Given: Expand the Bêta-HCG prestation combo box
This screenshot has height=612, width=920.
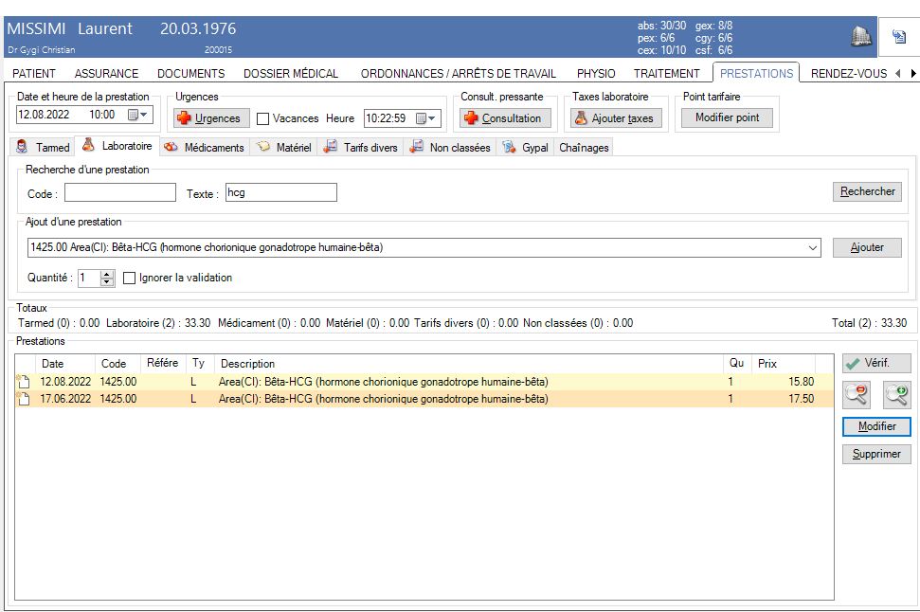Looking at the screenshot, I should click(x=814, y=247).
